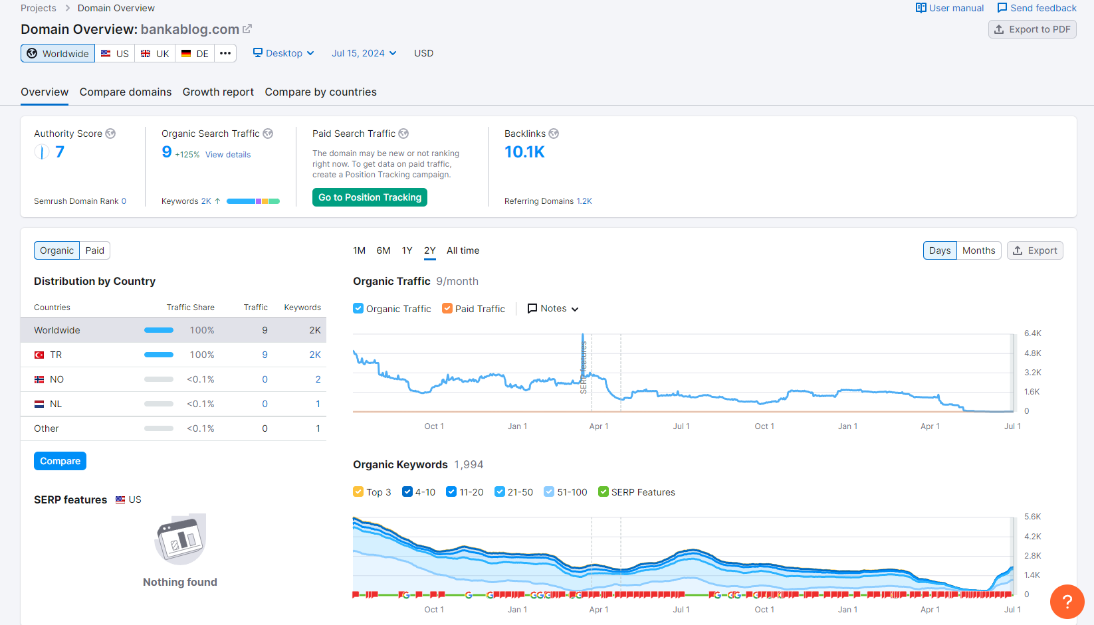Image resolution: width=1094 pixels, height=625 pixels.
Task: Toggle the SERP Features checkbox
Action: 603,491
